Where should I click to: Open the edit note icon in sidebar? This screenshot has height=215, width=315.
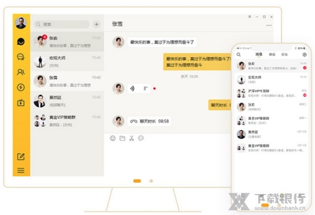pyautogui.click(x=21, y=157)
